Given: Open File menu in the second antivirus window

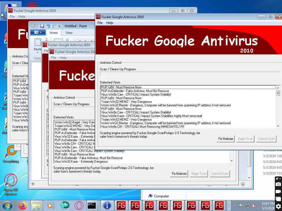Looking at the screenshot, I should pyautogui.click(x=53, y=58).
